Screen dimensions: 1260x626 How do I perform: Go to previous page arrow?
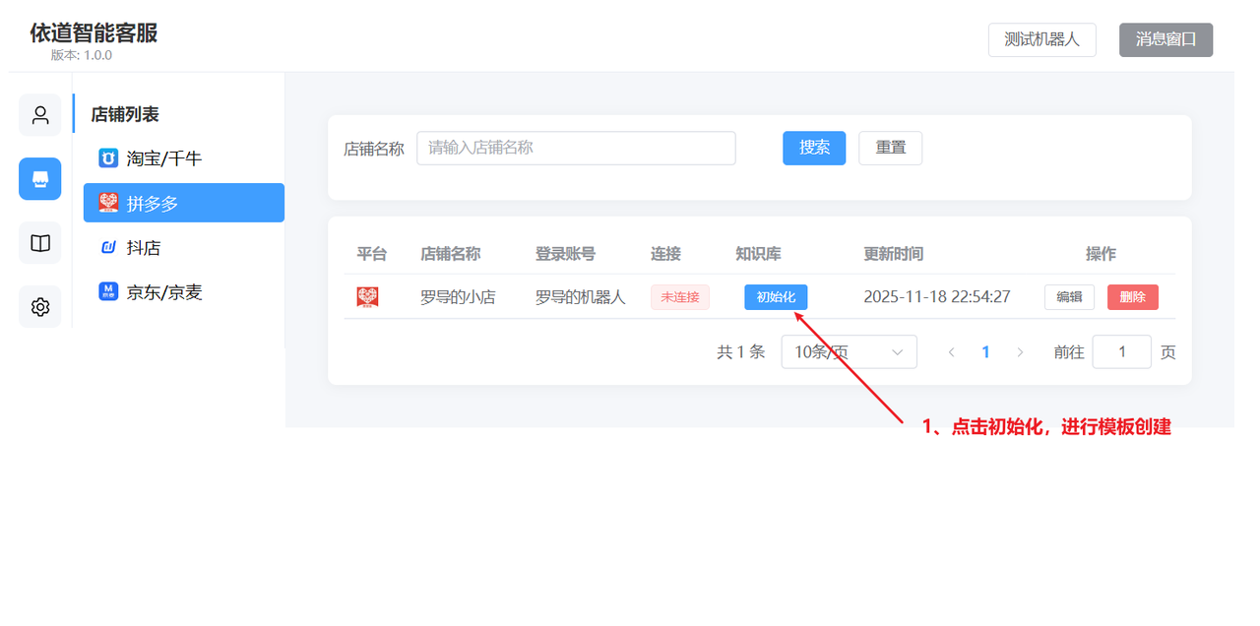[951, 352]
